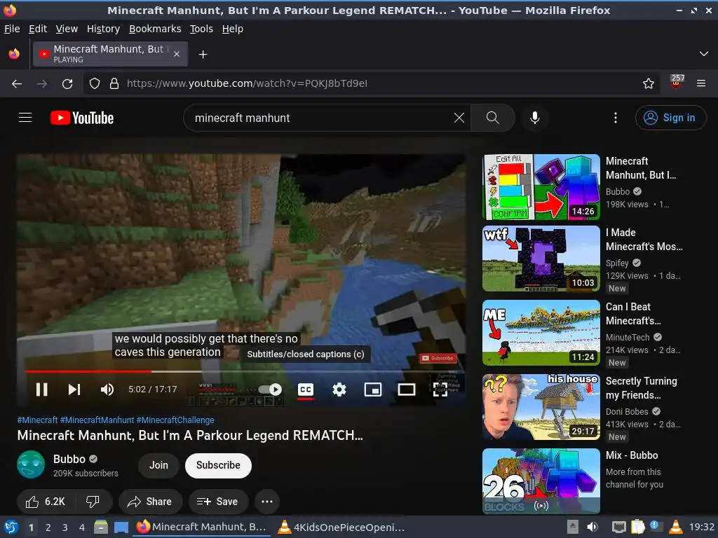Screen dimensions: 718x538
Task: Open the YouTube guide hamburger menu
Action: [25, 118]
